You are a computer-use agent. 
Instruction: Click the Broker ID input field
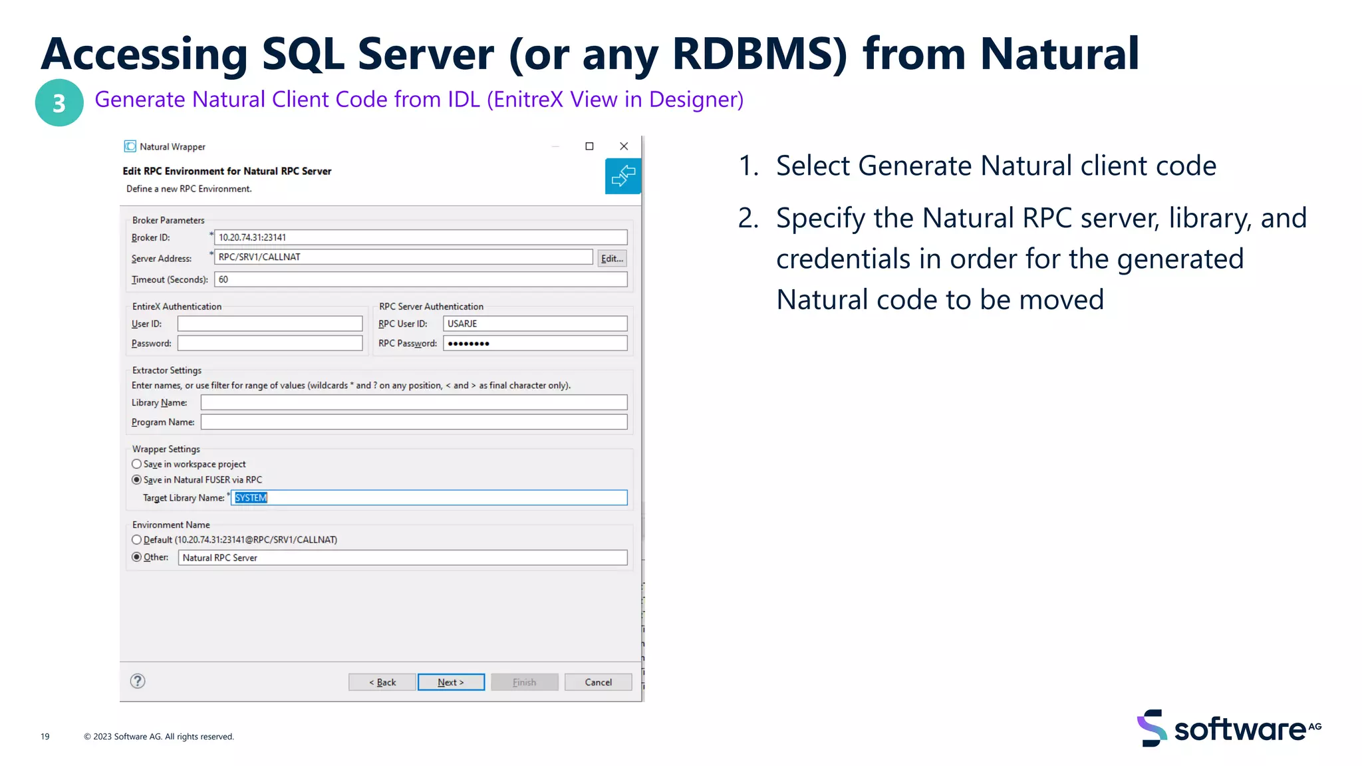tap(421, 237)
